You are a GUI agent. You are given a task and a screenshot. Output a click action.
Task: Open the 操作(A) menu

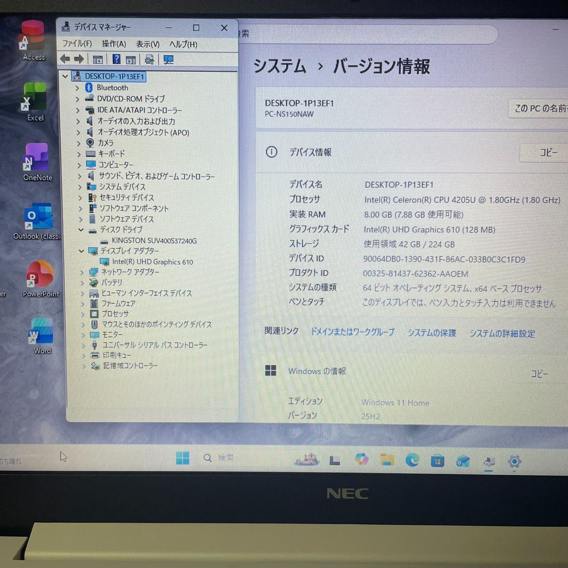click(114, 44)
